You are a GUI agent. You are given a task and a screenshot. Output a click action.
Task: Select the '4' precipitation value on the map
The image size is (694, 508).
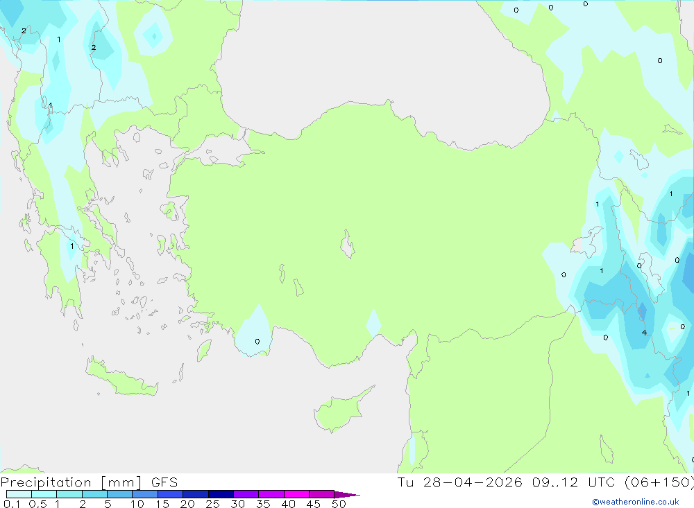click(644, 333)
